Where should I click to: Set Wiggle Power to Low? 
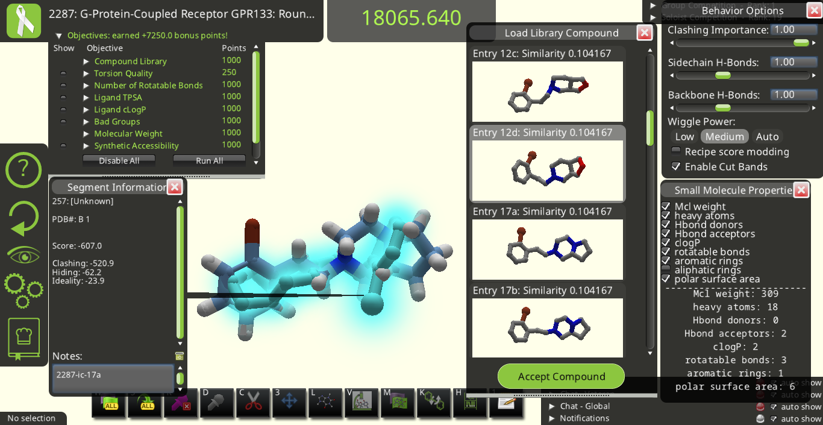point(684,137)
